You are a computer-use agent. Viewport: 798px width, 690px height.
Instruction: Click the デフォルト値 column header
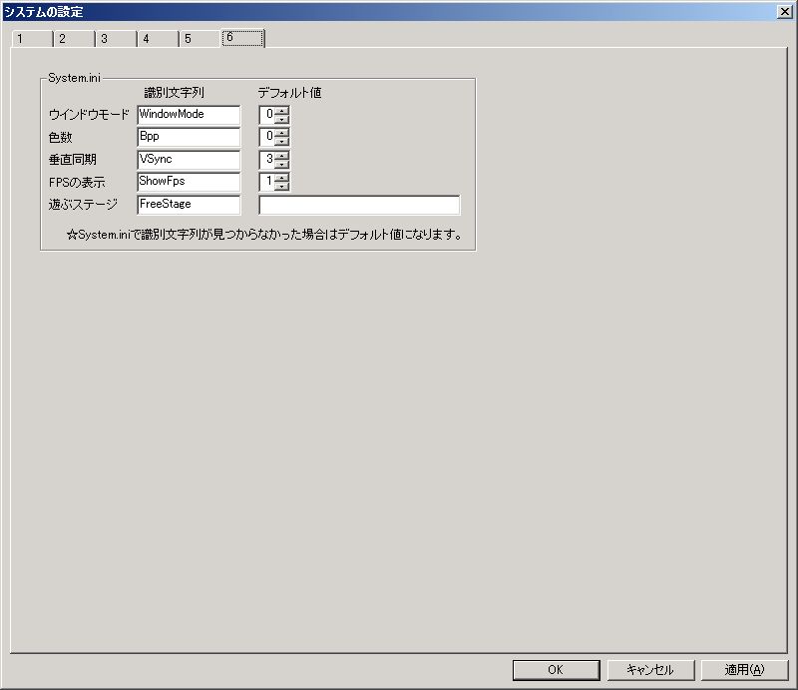coord(289,93)
